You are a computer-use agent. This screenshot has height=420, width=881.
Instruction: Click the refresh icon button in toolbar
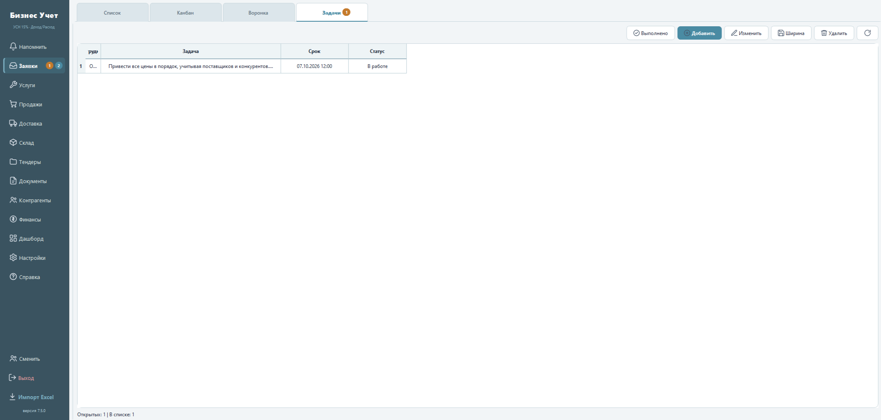(x=867, y=33)
